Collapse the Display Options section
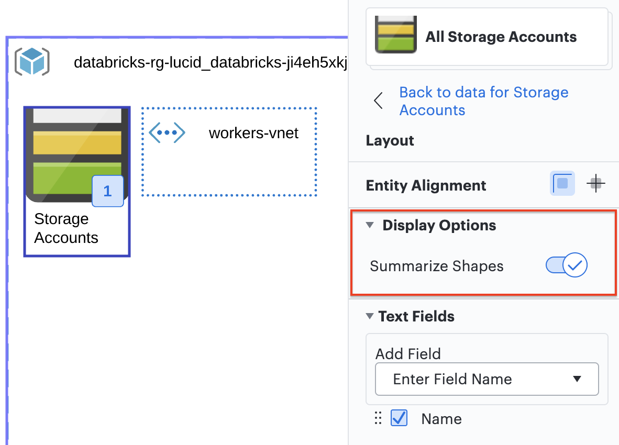The height and width of the screenshot is (445, 619). coord(371,225)
